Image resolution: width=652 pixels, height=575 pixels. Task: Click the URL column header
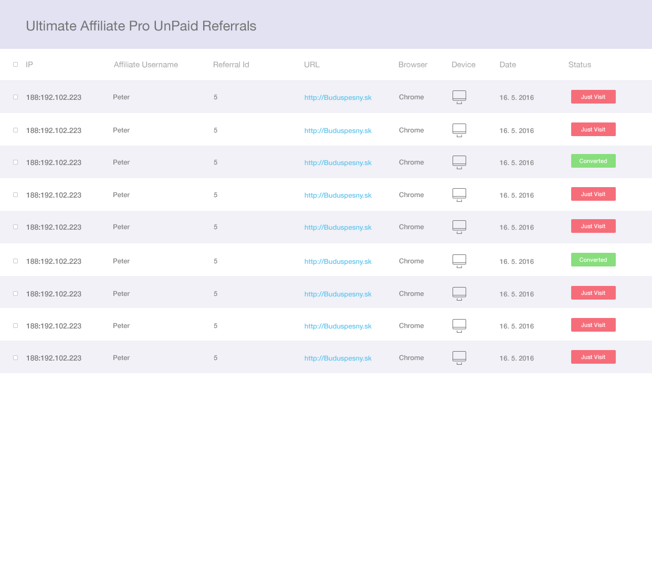[x=312, y=65]
